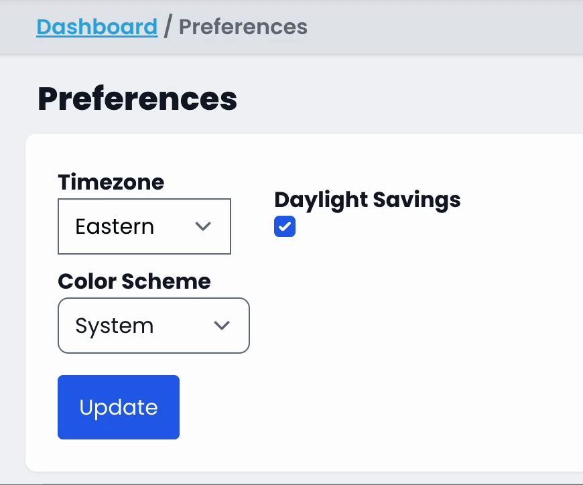Click the Preferences page heading
This screenshot has width=583, height=485.
tap(137, 98)
